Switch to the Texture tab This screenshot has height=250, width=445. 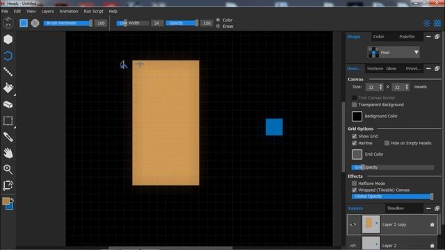(375, 68)
